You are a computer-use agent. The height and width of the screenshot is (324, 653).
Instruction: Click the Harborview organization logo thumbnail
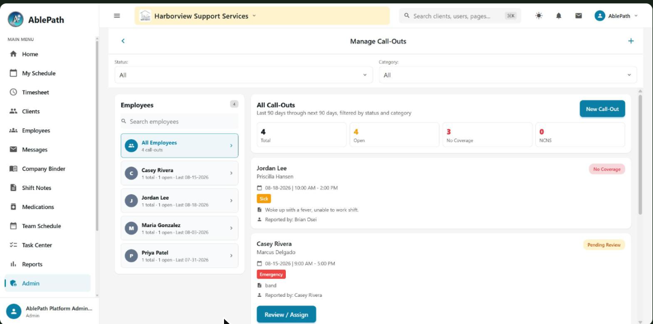[x=145, y=16]
